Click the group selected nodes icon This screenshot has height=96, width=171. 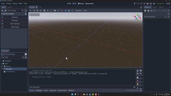tap(51, 11)
